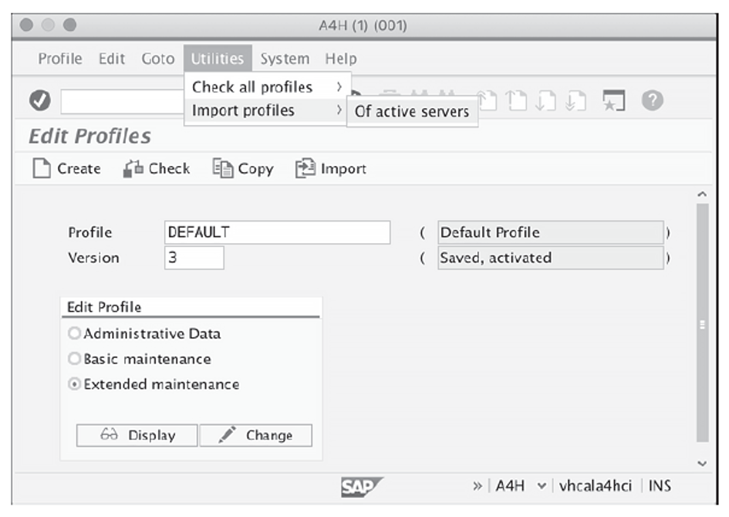Click the pencil icon on Change
The image size is (729, 517).
coord(227,434)
